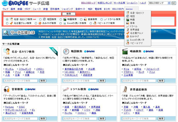This screenshot has height=122, width=178.
Task: Click the headphones icon of 音楽検索 card
Action: (7, 89)
